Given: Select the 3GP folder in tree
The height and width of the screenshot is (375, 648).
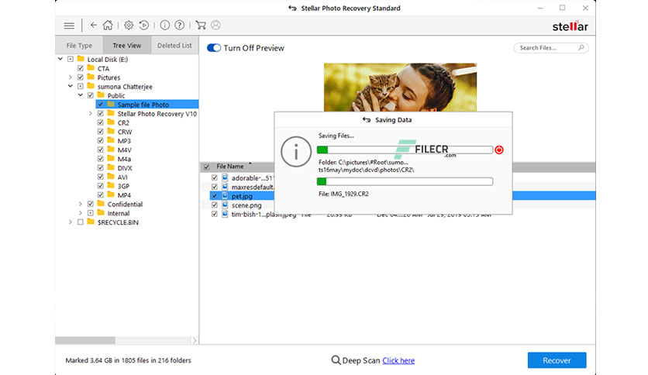Looking at the screenshot, I should (x=123, y=186).
